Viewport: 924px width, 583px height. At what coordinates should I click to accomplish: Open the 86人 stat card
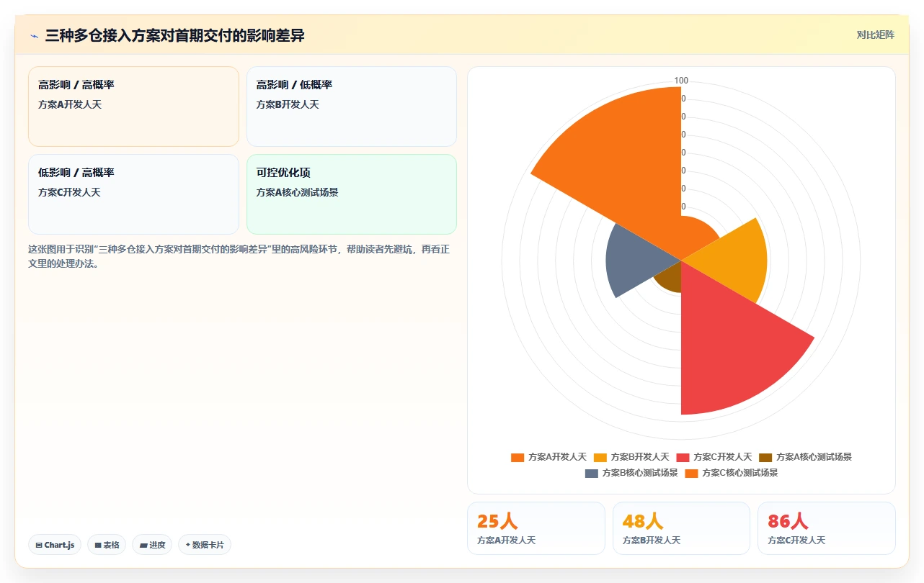(x=827, y=528)
